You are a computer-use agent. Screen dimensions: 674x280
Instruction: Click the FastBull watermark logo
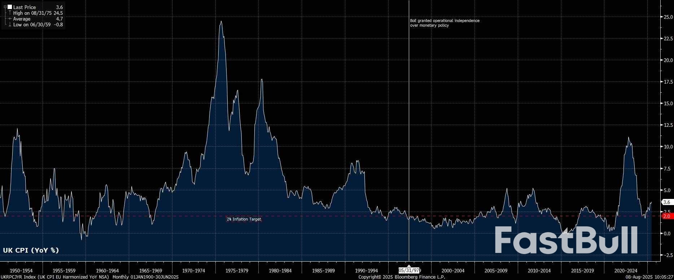[x=566, y=240]
